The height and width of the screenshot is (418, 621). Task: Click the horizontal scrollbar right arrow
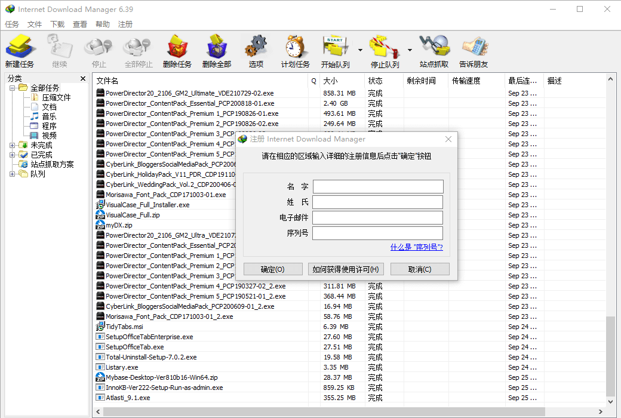tap(601, 411)
